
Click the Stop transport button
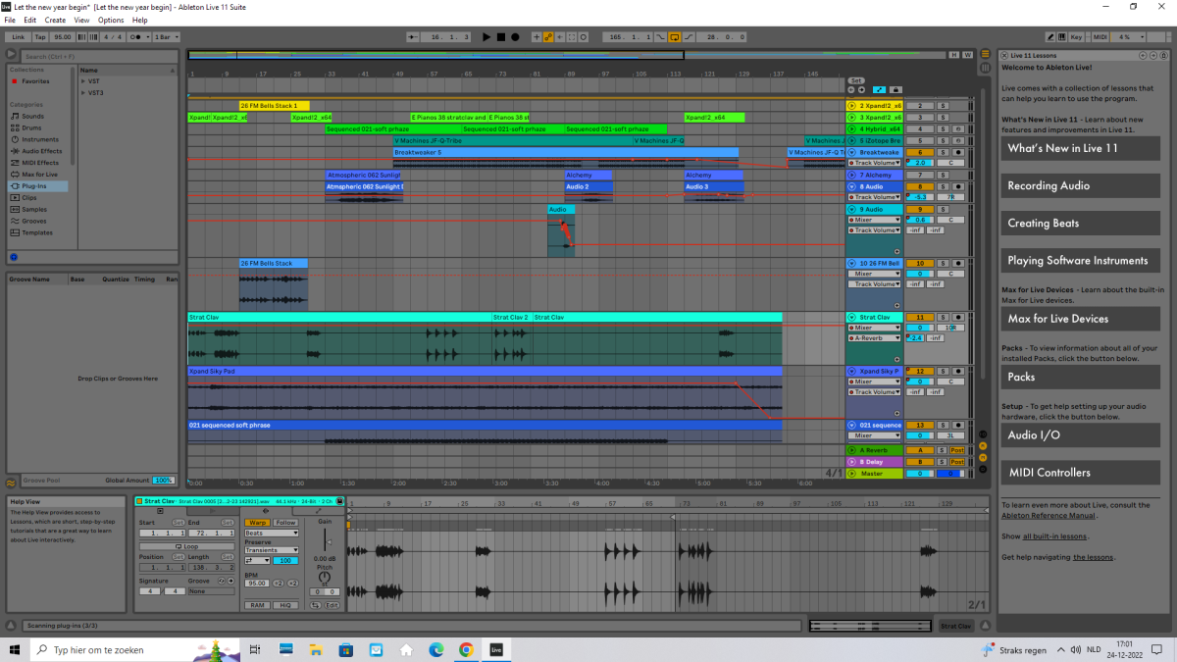pyautogui.click(x=500, y=36)
